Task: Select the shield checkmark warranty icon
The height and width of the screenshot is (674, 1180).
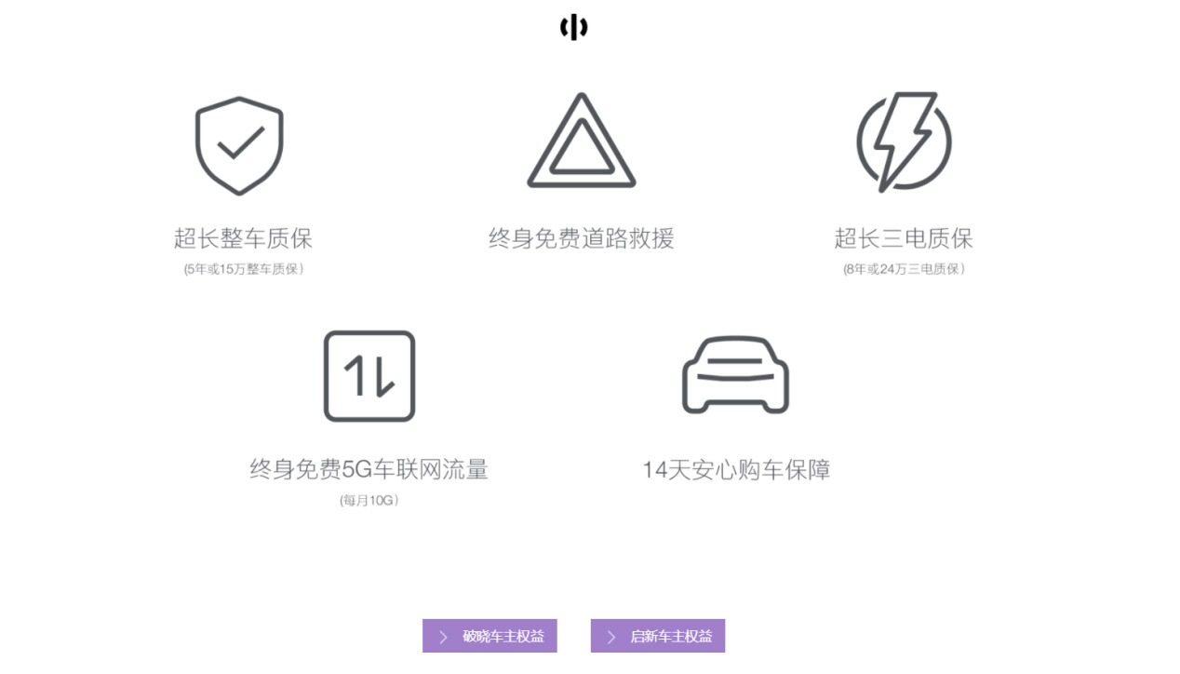Action: pos(239,145)
